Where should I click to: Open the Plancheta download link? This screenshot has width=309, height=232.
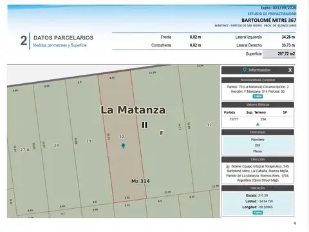coord(257,140)
